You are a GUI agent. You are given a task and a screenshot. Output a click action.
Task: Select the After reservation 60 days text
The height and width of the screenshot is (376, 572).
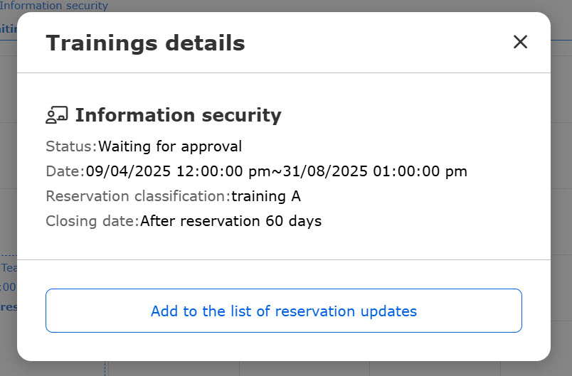tap(231, 221)
